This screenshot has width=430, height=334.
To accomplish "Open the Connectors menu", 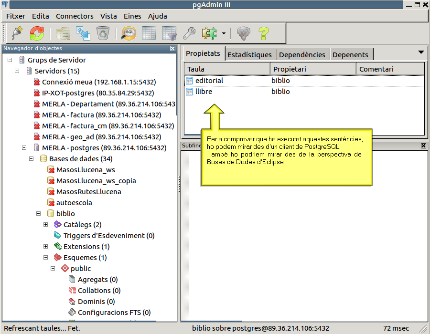I will coord(75,16).
